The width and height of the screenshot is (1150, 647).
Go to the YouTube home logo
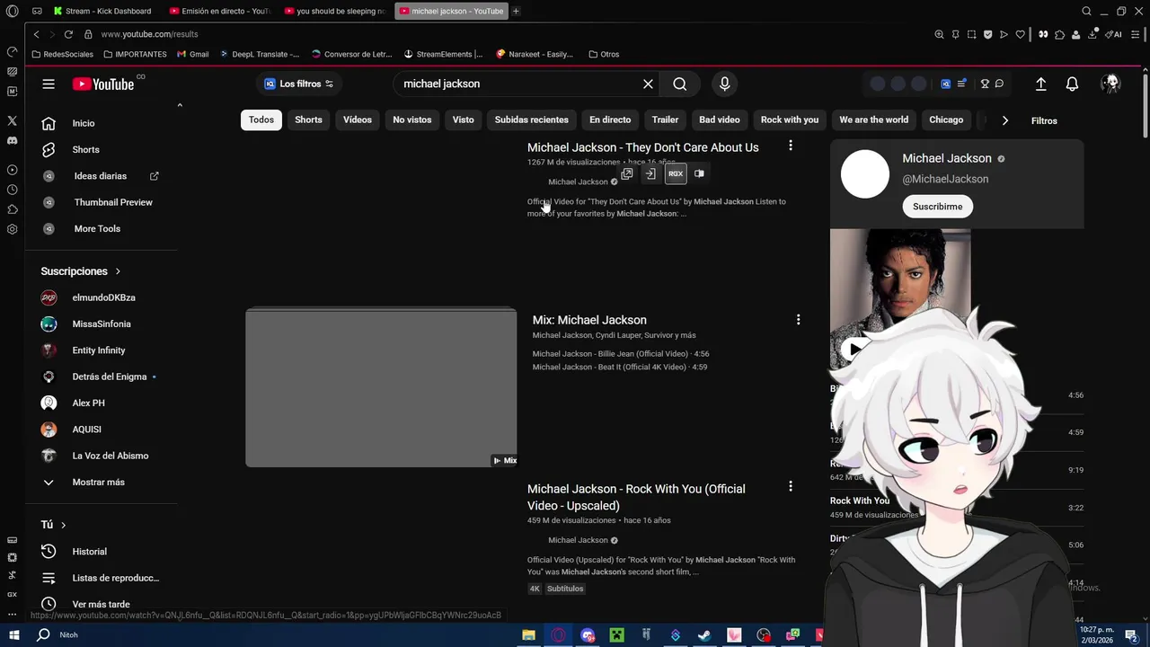tap(103, 84)
